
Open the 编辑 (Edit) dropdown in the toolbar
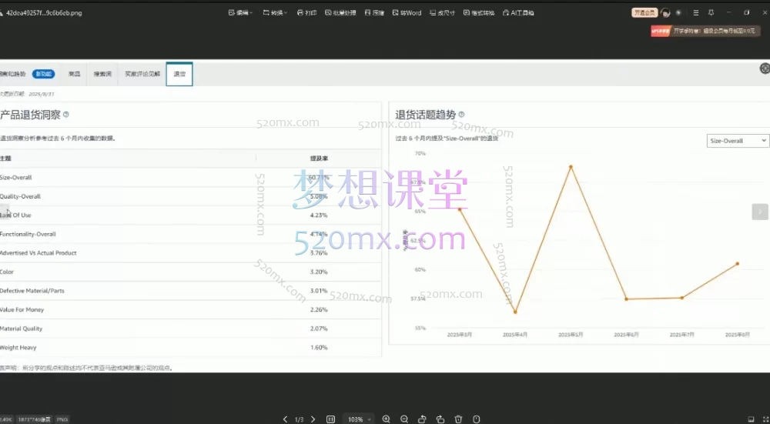tap(240, 13)
